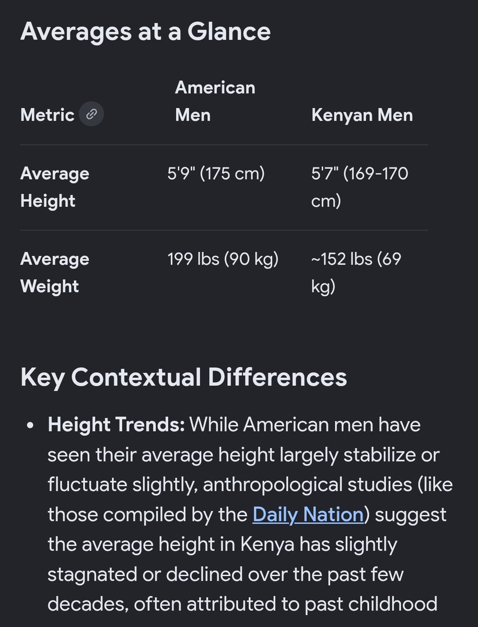
Task: Select the ~152 lbs (69 kg) cell
Action: pyautogui.click(x=356, y=273)
